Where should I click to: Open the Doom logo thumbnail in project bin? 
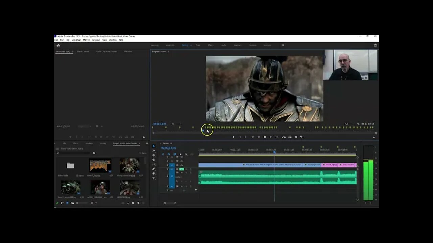(100, 165)
